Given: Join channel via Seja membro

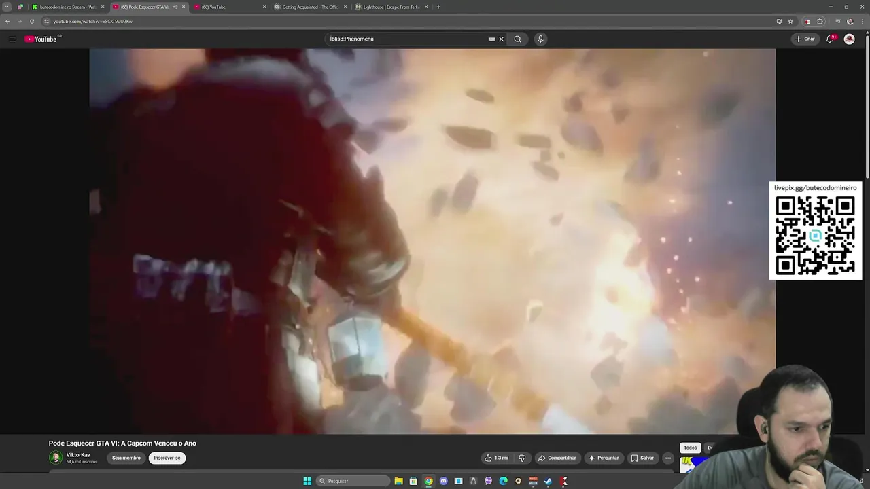Looking at the screenshot, I should [126, 458].
